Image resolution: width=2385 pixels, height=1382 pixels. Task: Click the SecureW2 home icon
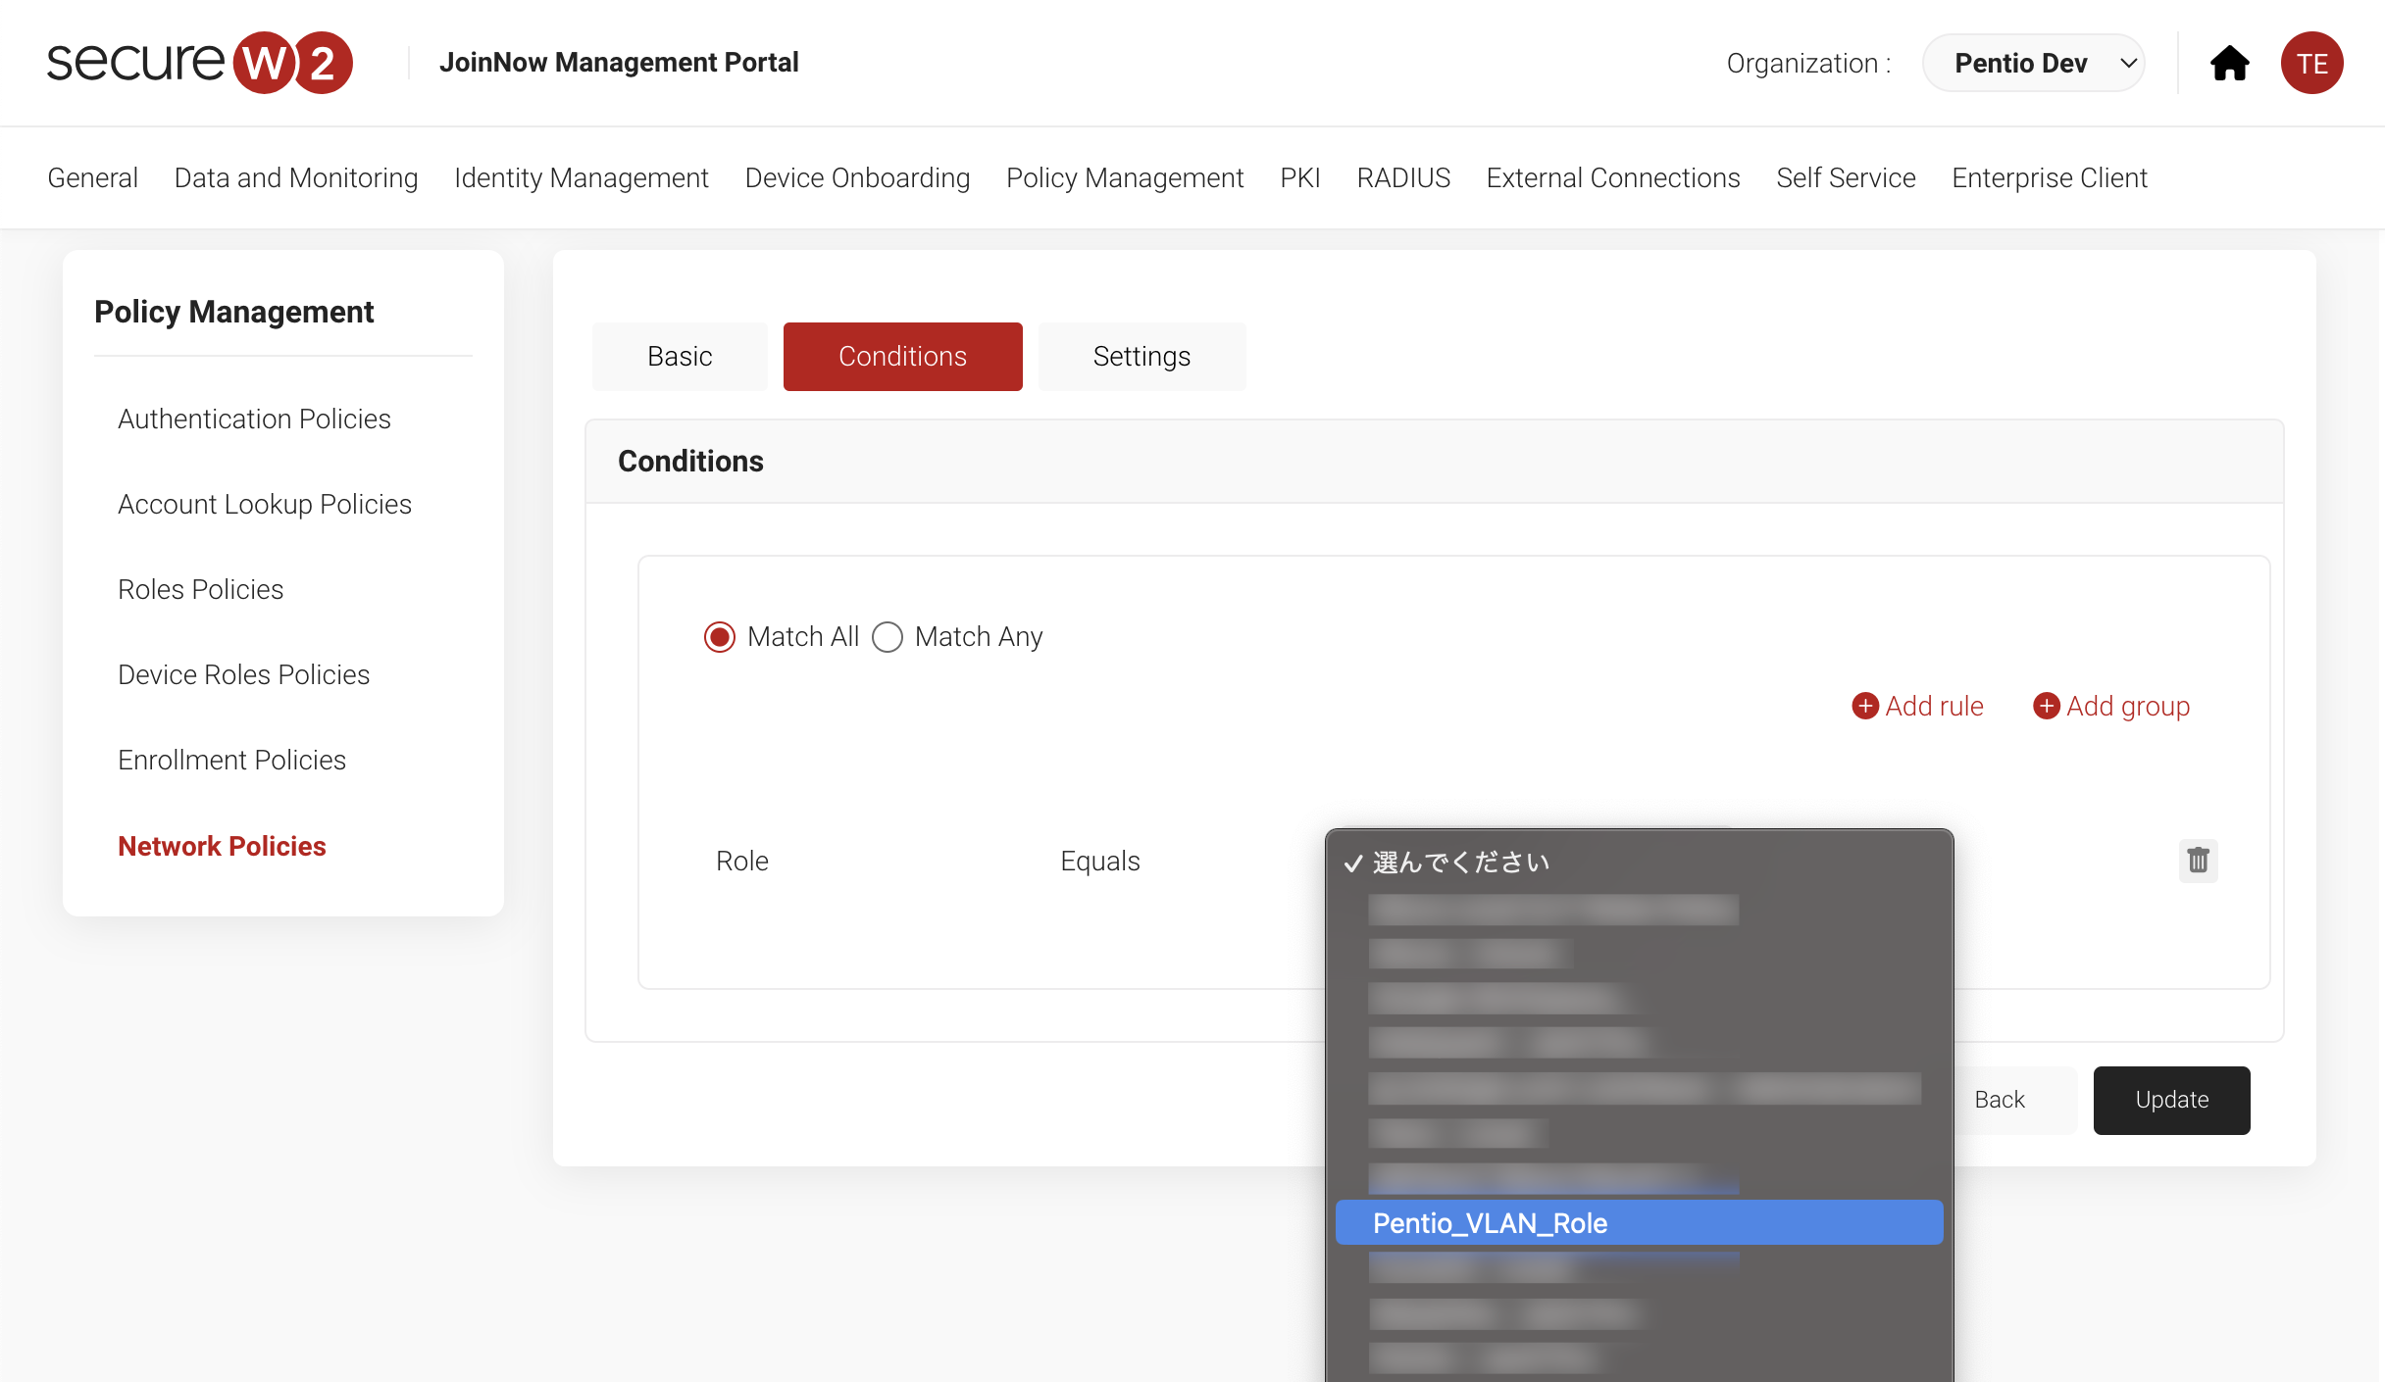[x=2227, y=63]
